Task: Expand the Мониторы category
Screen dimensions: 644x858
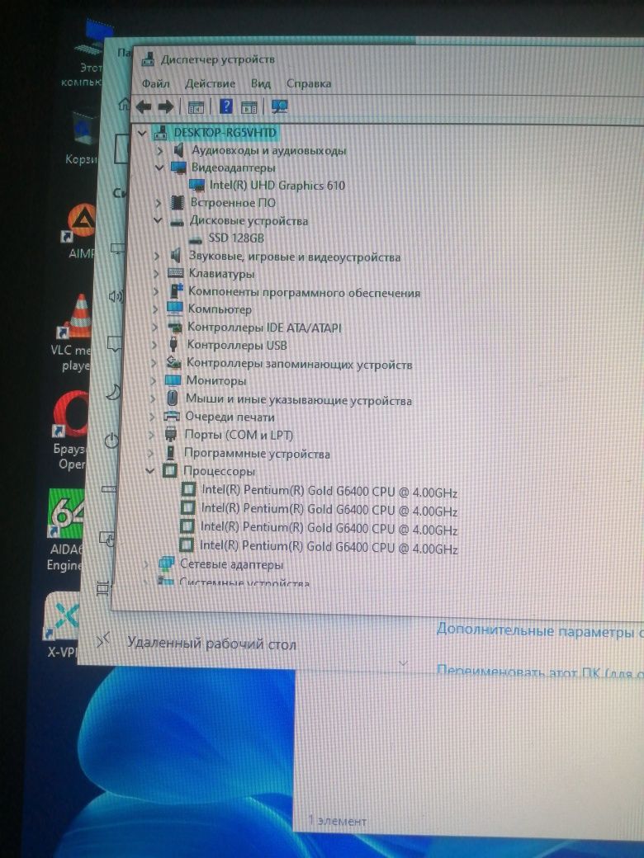Action: 154,379
